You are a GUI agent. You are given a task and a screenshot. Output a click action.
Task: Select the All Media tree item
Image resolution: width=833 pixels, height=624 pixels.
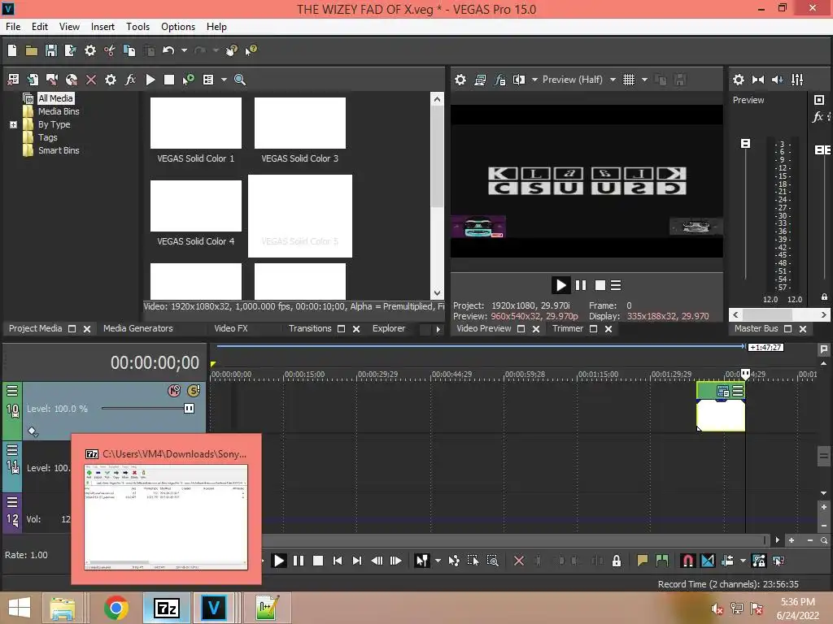click(x=55, y=98)
